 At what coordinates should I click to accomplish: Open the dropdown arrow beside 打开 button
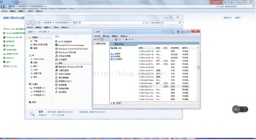pos(49,32)
